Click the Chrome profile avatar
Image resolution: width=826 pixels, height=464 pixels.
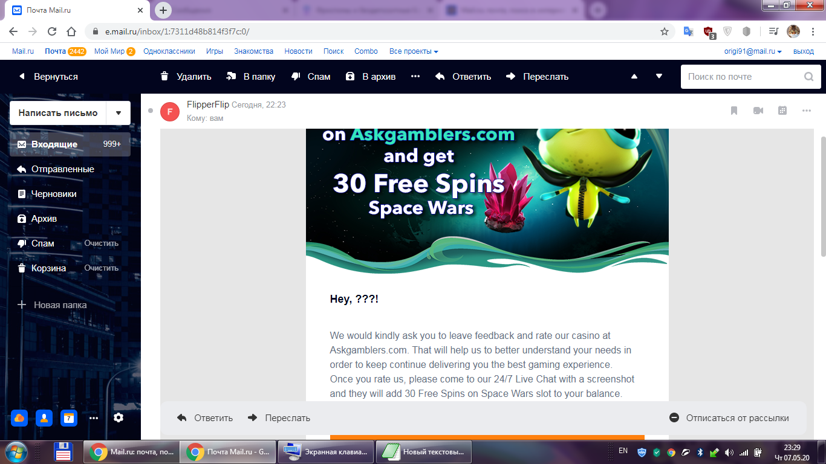point(793,31)
